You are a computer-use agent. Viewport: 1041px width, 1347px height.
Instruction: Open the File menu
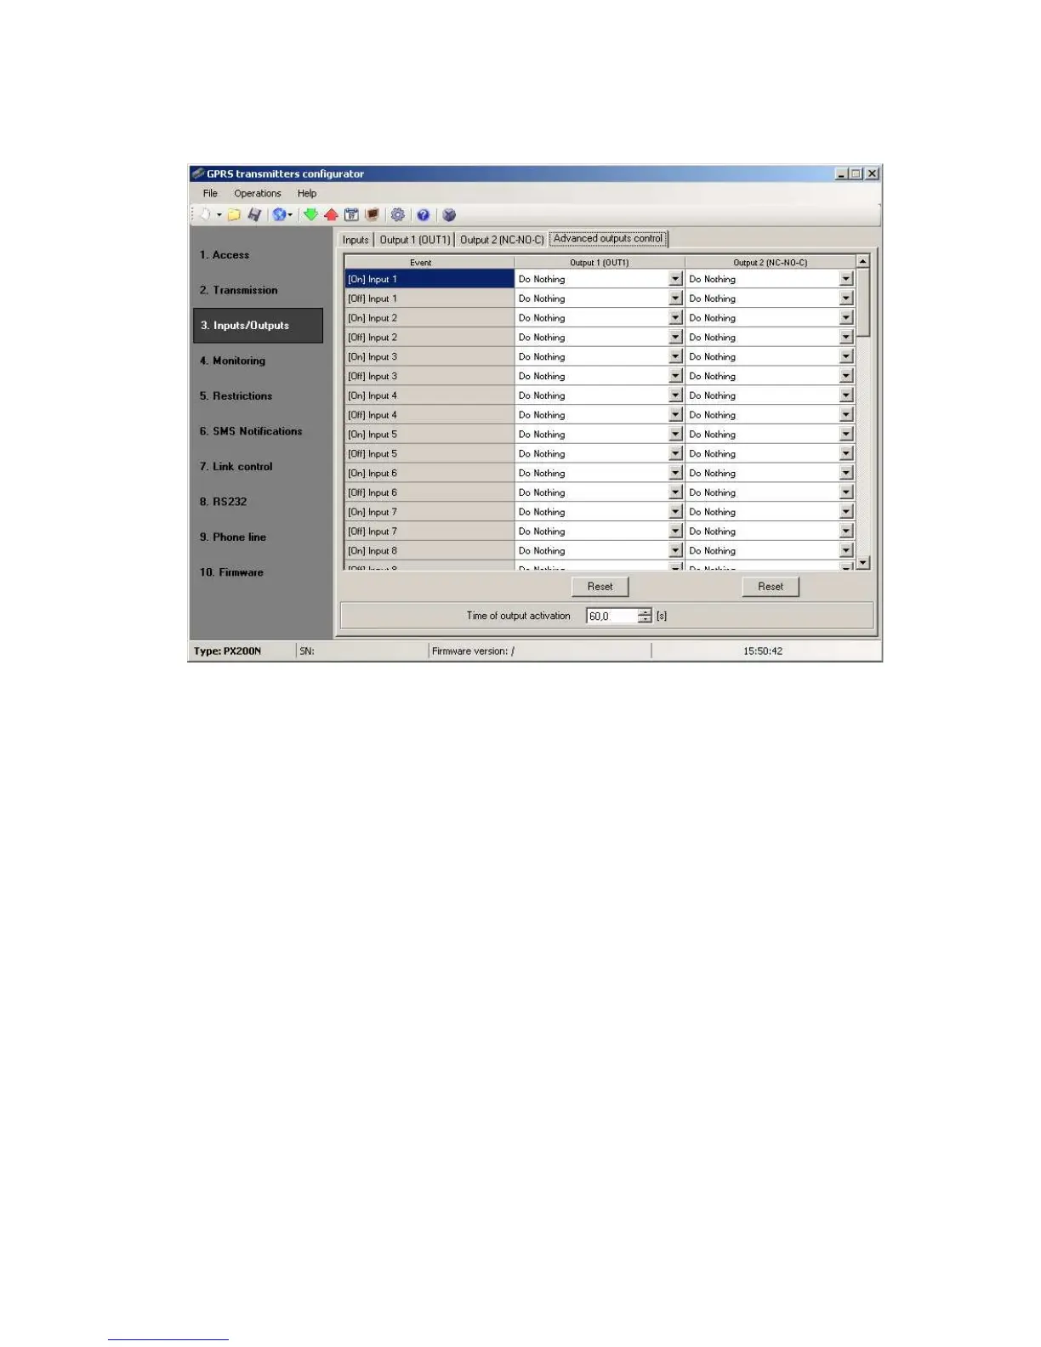click(210, 194)
